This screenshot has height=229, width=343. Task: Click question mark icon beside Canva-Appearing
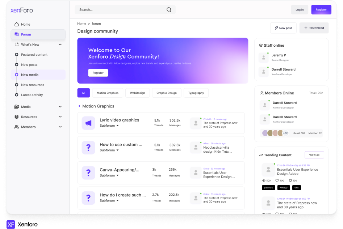pos(88,173)
